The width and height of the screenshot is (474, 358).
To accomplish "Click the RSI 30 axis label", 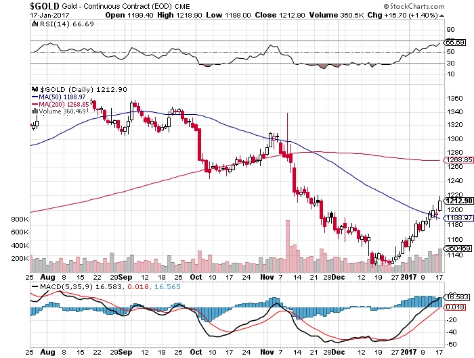I will point(450,63).
